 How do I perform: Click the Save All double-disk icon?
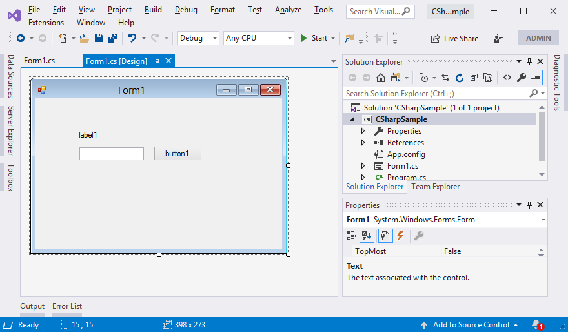point(113,38)
